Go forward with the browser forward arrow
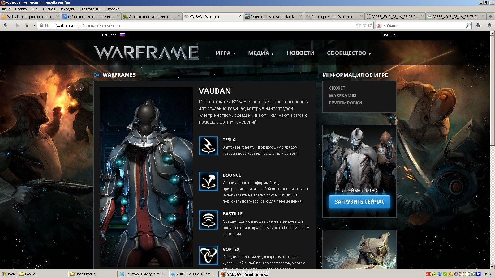495x278 pixels. [17, 25]
